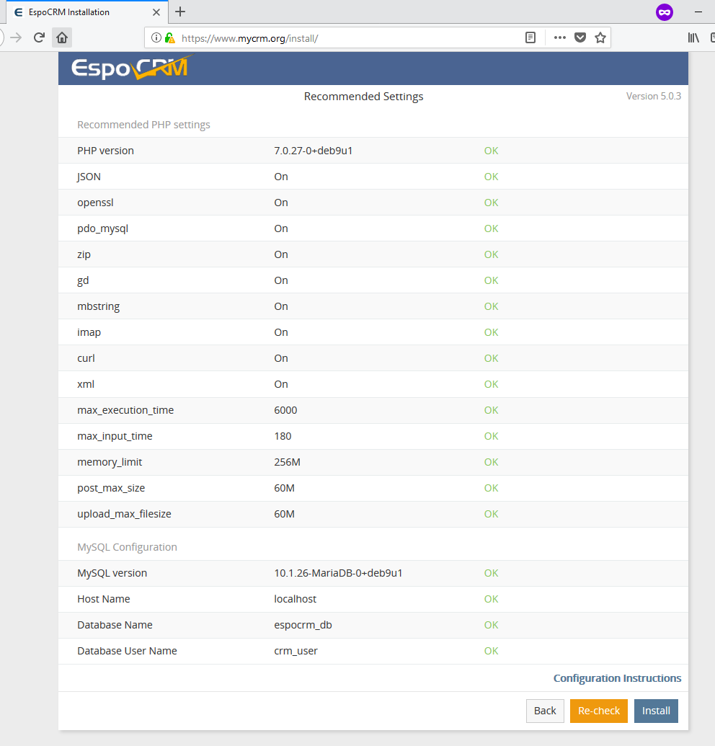715x746 pixels.
Task: Save page to Pocket icon
Action: point(580,37)
